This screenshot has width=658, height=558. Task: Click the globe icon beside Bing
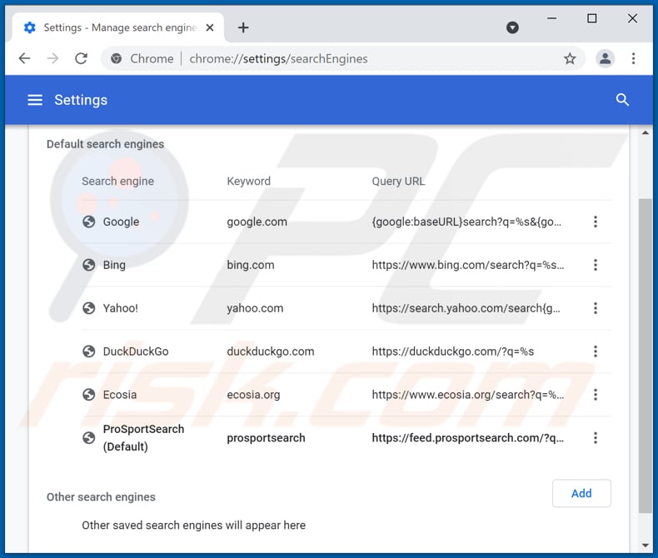[88, 265]
